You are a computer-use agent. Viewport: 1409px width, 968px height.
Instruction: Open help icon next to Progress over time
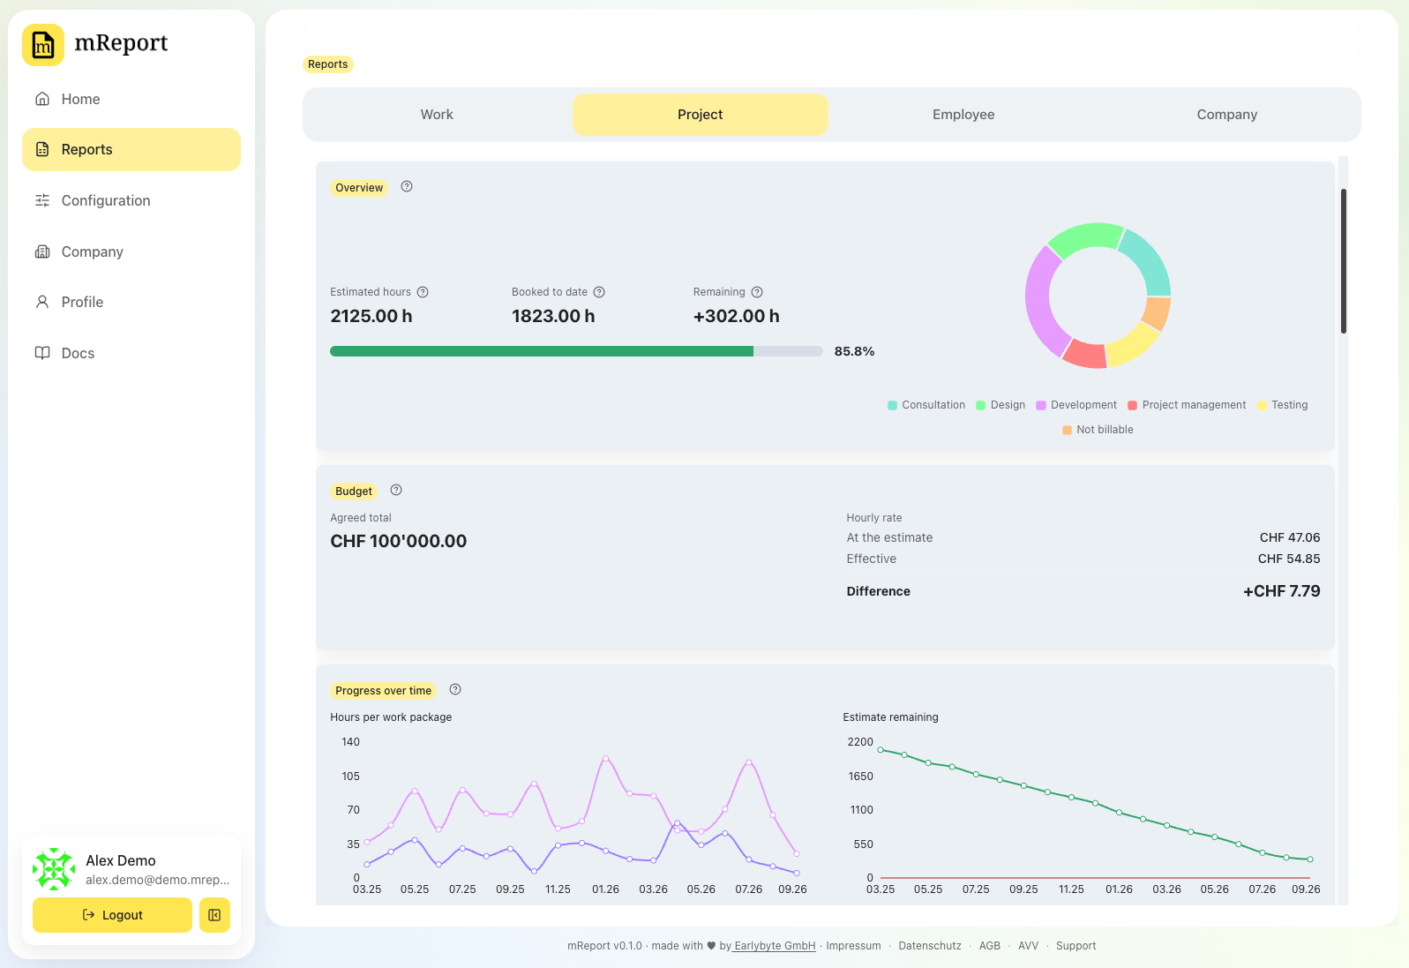coord(455,689)
